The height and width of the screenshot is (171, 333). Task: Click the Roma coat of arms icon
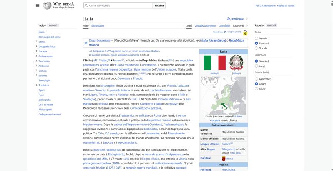click(224, 159)
